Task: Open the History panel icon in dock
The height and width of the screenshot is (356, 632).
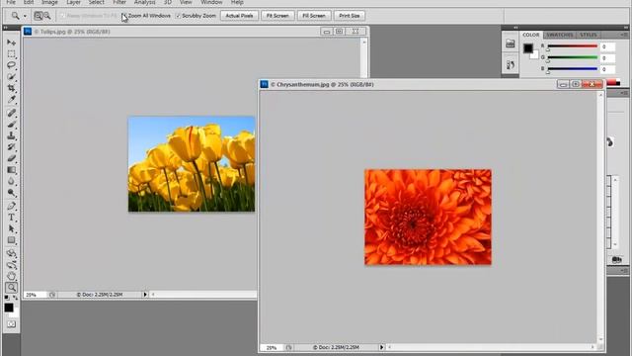Action: 511,64
